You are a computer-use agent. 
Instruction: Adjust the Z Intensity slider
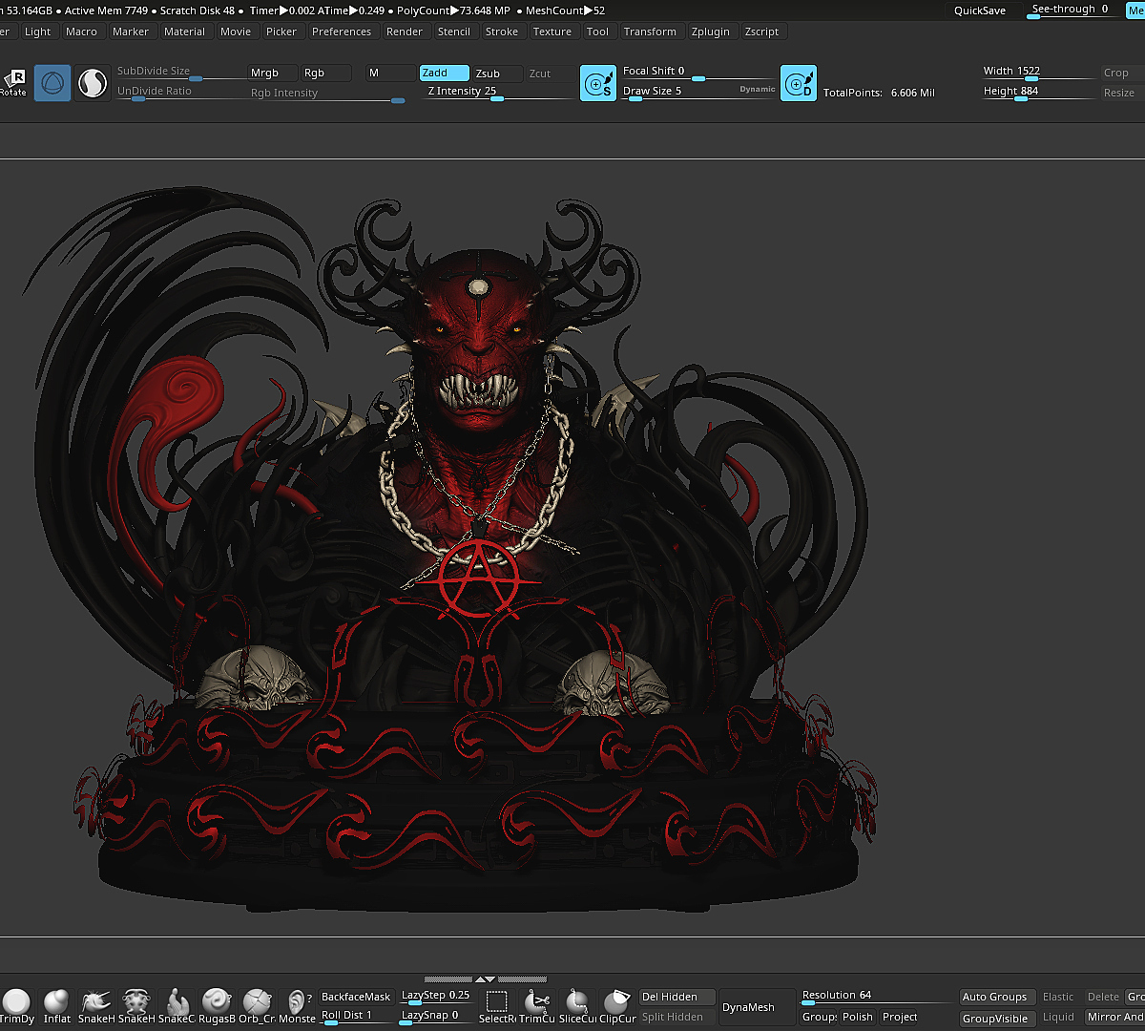498,93
